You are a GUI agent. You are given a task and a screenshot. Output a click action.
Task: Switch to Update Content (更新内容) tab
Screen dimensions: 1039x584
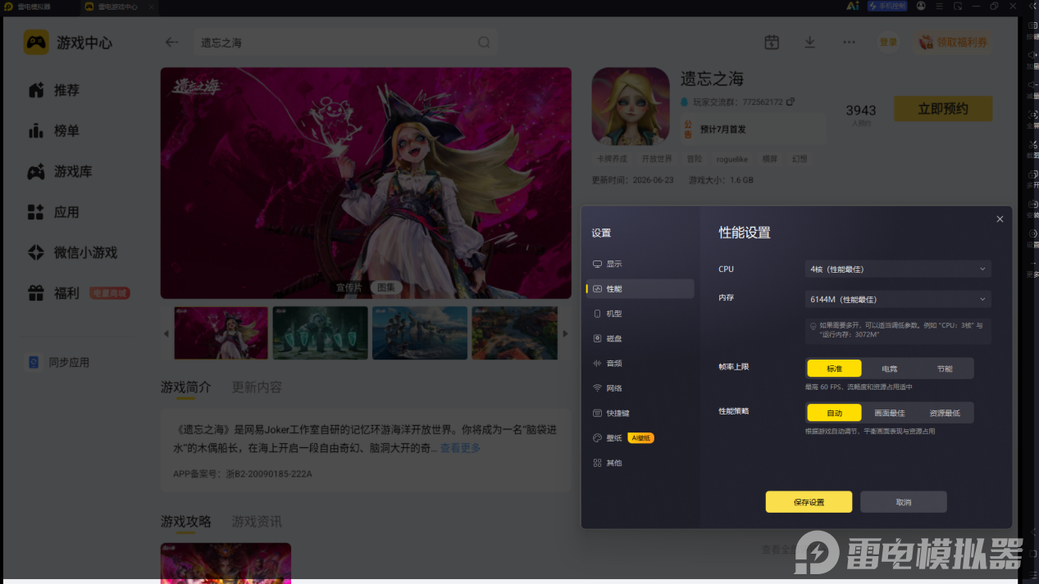257,387
